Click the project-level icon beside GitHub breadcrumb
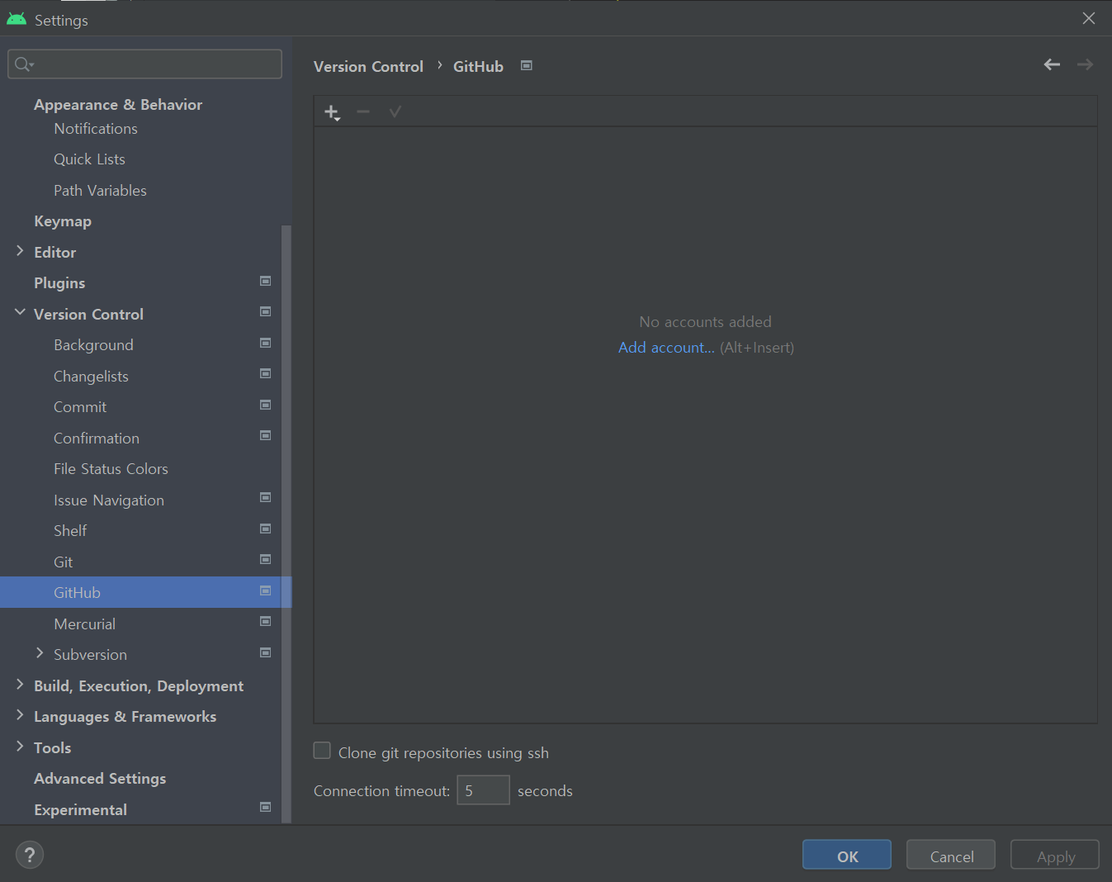This screenshot has height=882, width=1112. point(527,65)
